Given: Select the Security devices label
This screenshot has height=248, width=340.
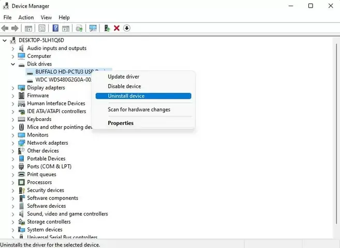Looking at the screenshot, I should pos(46,190).
